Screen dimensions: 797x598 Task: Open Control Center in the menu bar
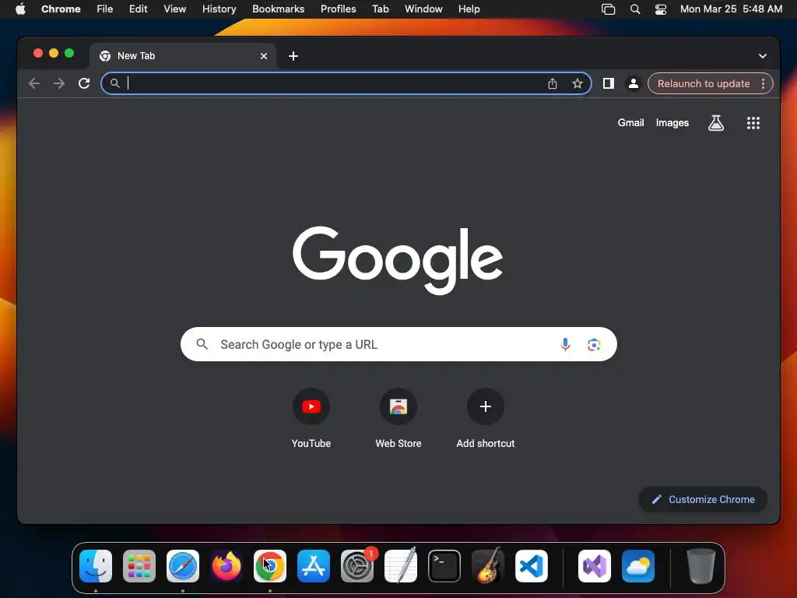[x=660, y=9]
